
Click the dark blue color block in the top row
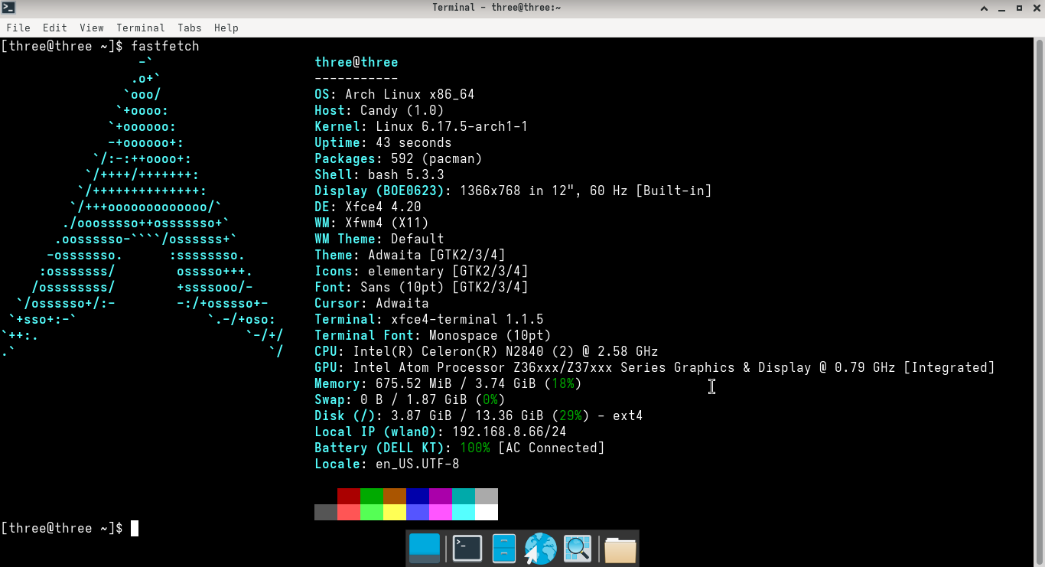tap(418, 496)
